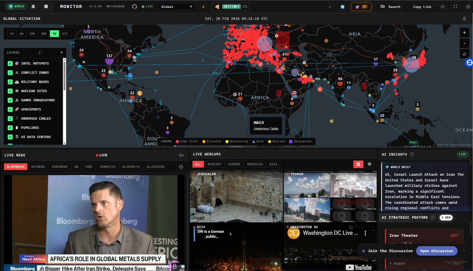This screenshot has height=271, width=473.
Task: Click the download arrow icon in header
Action: point(330,7)
